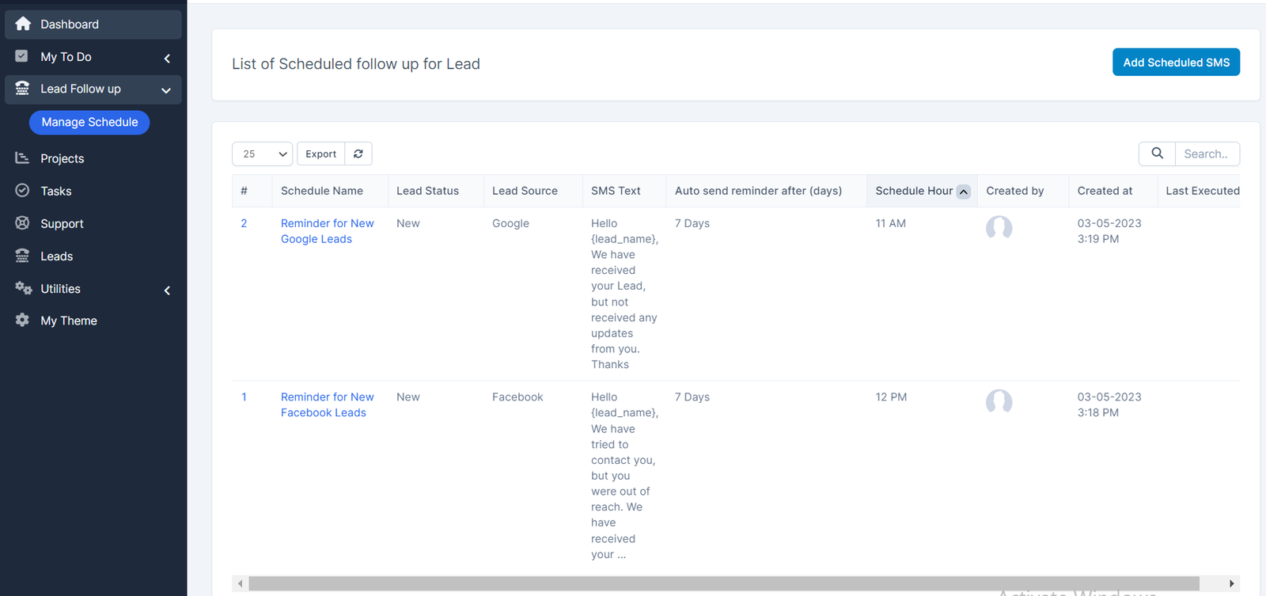The image size is (1266, 596).
Task: Click the horizontal table scrollbar
Action: click(x=723, y=583)
